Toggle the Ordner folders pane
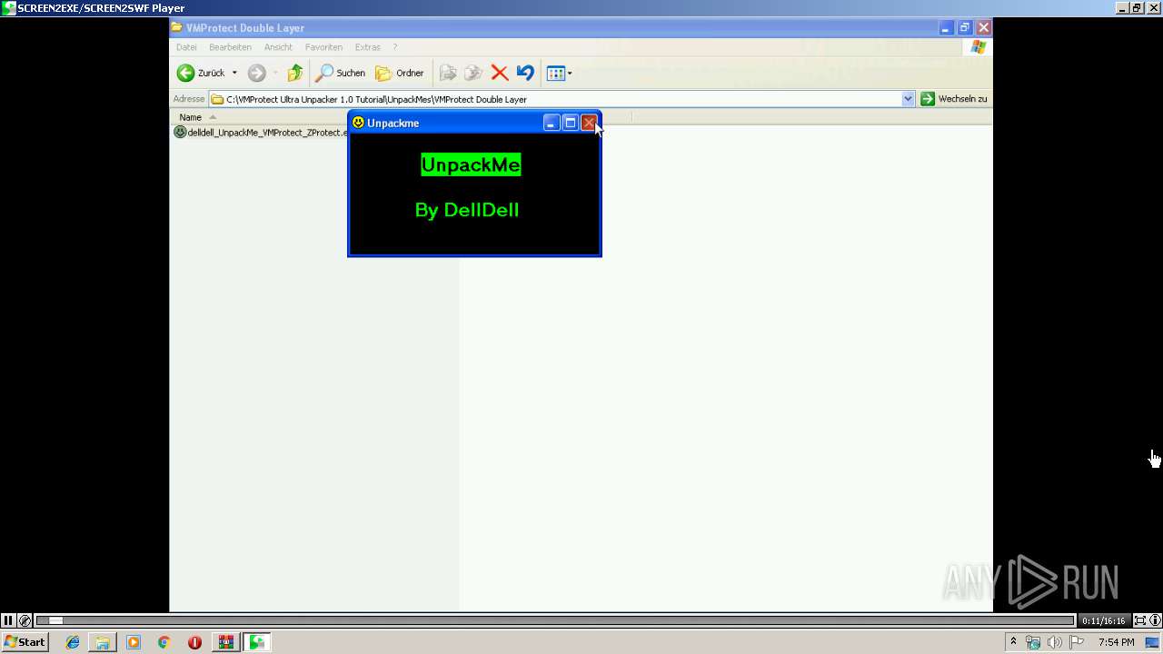 click(x=400, y=73)
